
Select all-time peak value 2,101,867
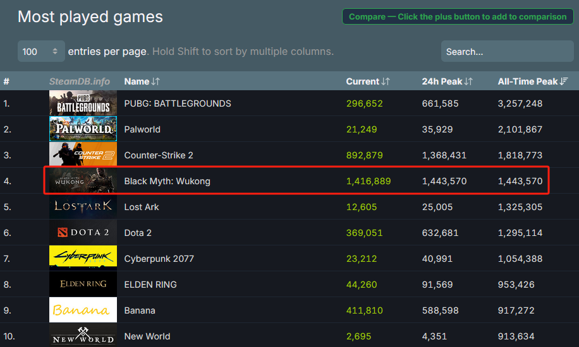(x=520, y=129)
